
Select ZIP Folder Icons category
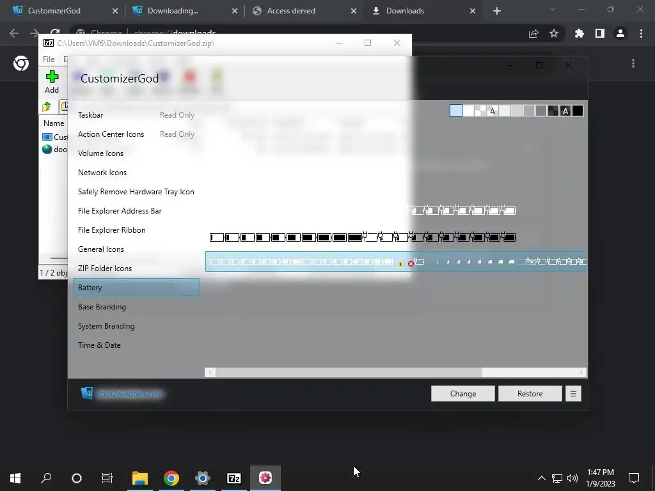click(136, 269)
